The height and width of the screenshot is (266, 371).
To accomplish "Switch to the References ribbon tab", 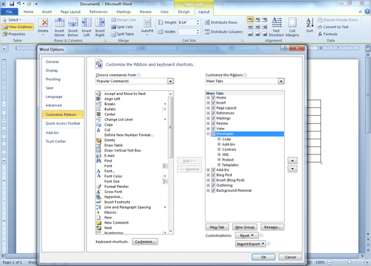I will pyautogui.click(x=98, y=11).
